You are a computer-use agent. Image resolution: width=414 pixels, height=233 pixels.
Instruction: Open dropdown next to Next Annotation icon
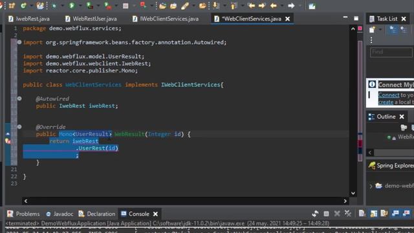coord(224,6)
